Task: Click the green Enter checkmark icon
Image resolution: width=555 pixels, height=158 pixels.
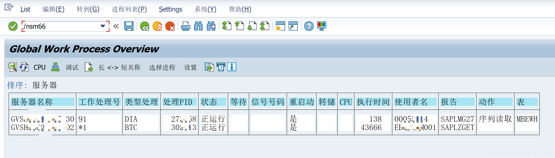Action: (13, 26)
